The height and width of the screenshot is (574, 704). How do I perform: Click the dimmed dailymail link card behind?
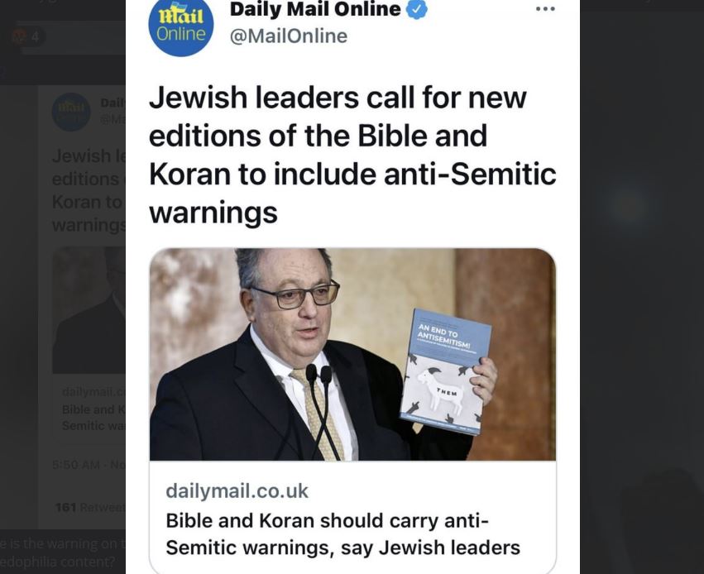(x=92, y=409)
